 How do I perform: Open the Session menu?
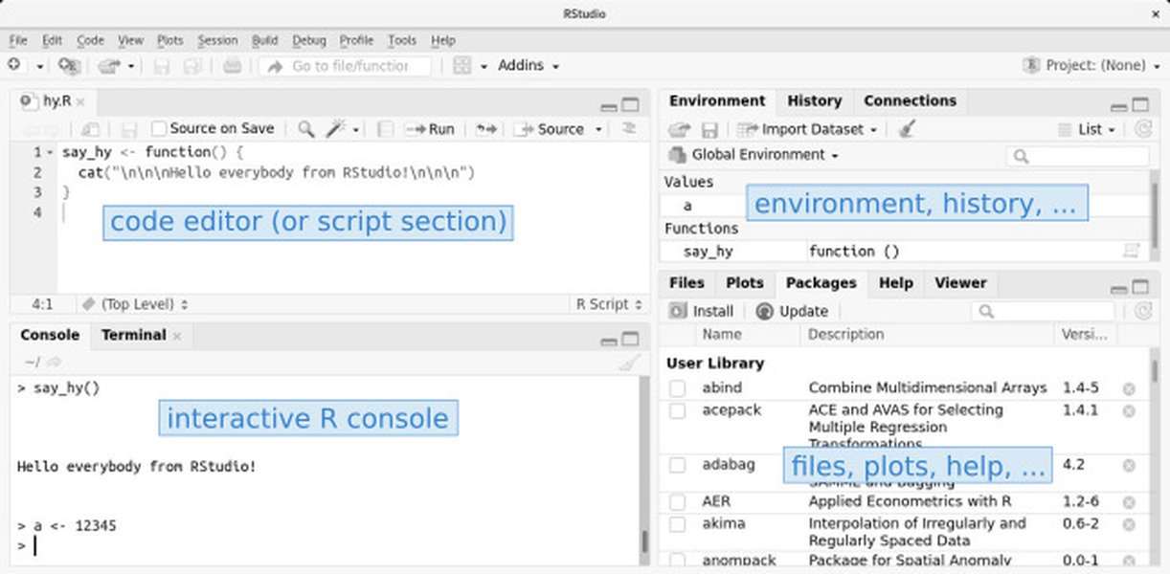pyautogui.click(x=218, y=40)
